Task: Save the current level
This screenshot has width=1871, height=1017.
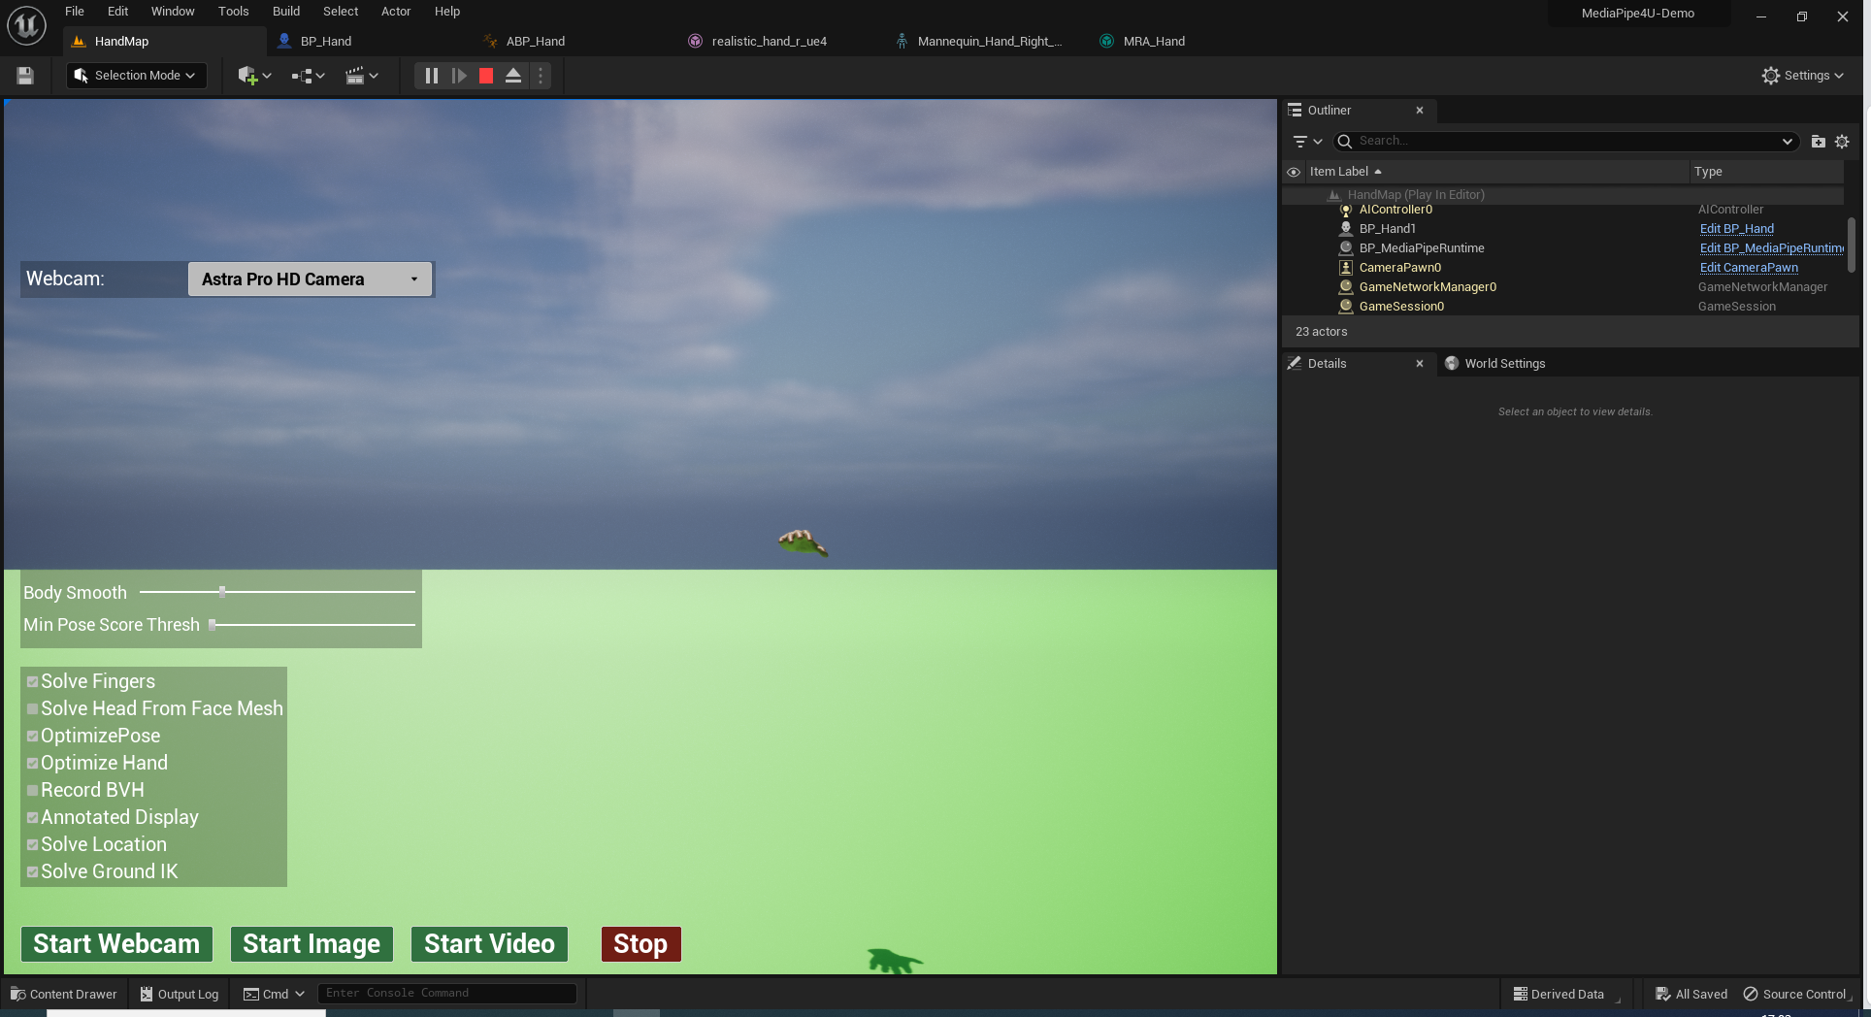Action: click(x=24, y=76)
